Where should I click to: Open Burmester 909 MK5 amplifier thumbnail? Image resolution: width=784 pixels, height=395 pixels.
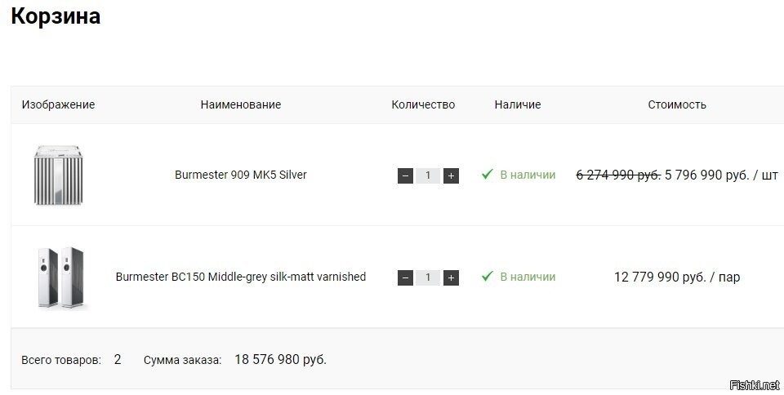tap(60, 175)
